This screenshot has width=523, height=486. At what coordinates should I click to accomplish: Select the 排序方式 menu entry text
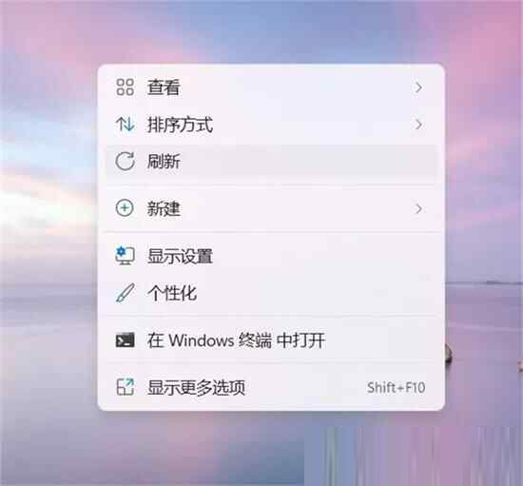(180, 125)
